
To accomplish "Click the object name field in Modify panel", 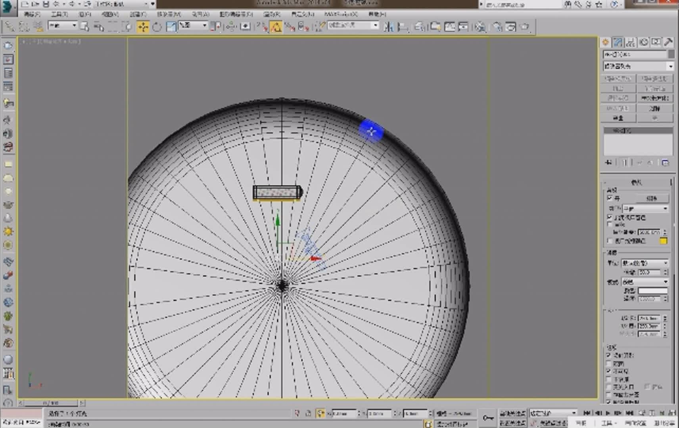I will click(635, 54).
